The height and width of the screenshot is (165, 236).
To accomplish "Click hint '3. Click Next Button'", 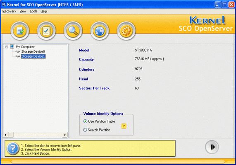I will coord(35,153).
